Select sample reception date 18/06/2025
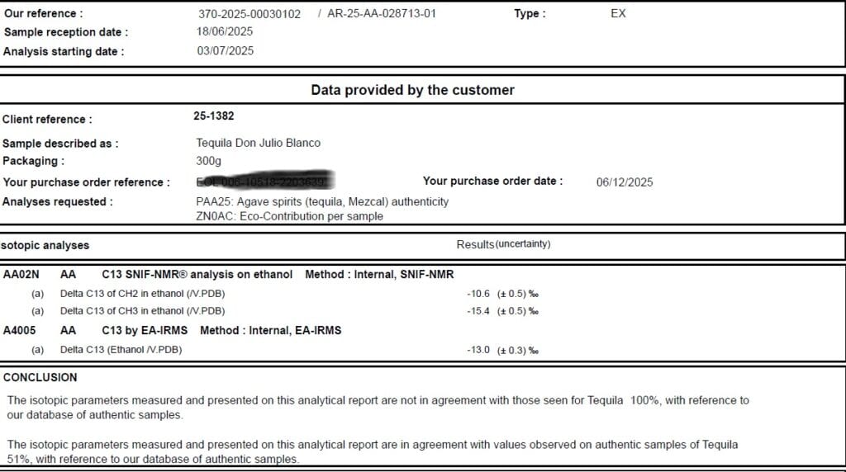 point(225,32)
